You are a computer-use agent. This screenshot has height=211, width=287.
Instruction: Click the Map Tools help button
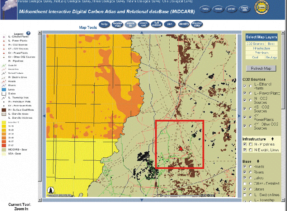(104, 24)
